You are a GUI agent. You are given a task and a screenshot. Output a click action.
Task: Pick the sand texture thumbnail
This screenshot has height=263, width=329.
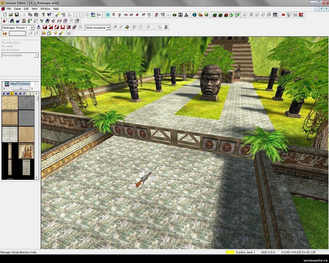[10, 103]
